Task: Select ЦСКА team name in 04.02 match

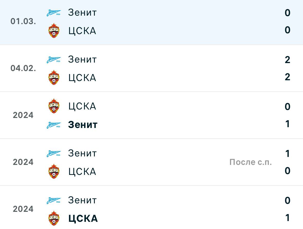Action: (x=82, y=78)
